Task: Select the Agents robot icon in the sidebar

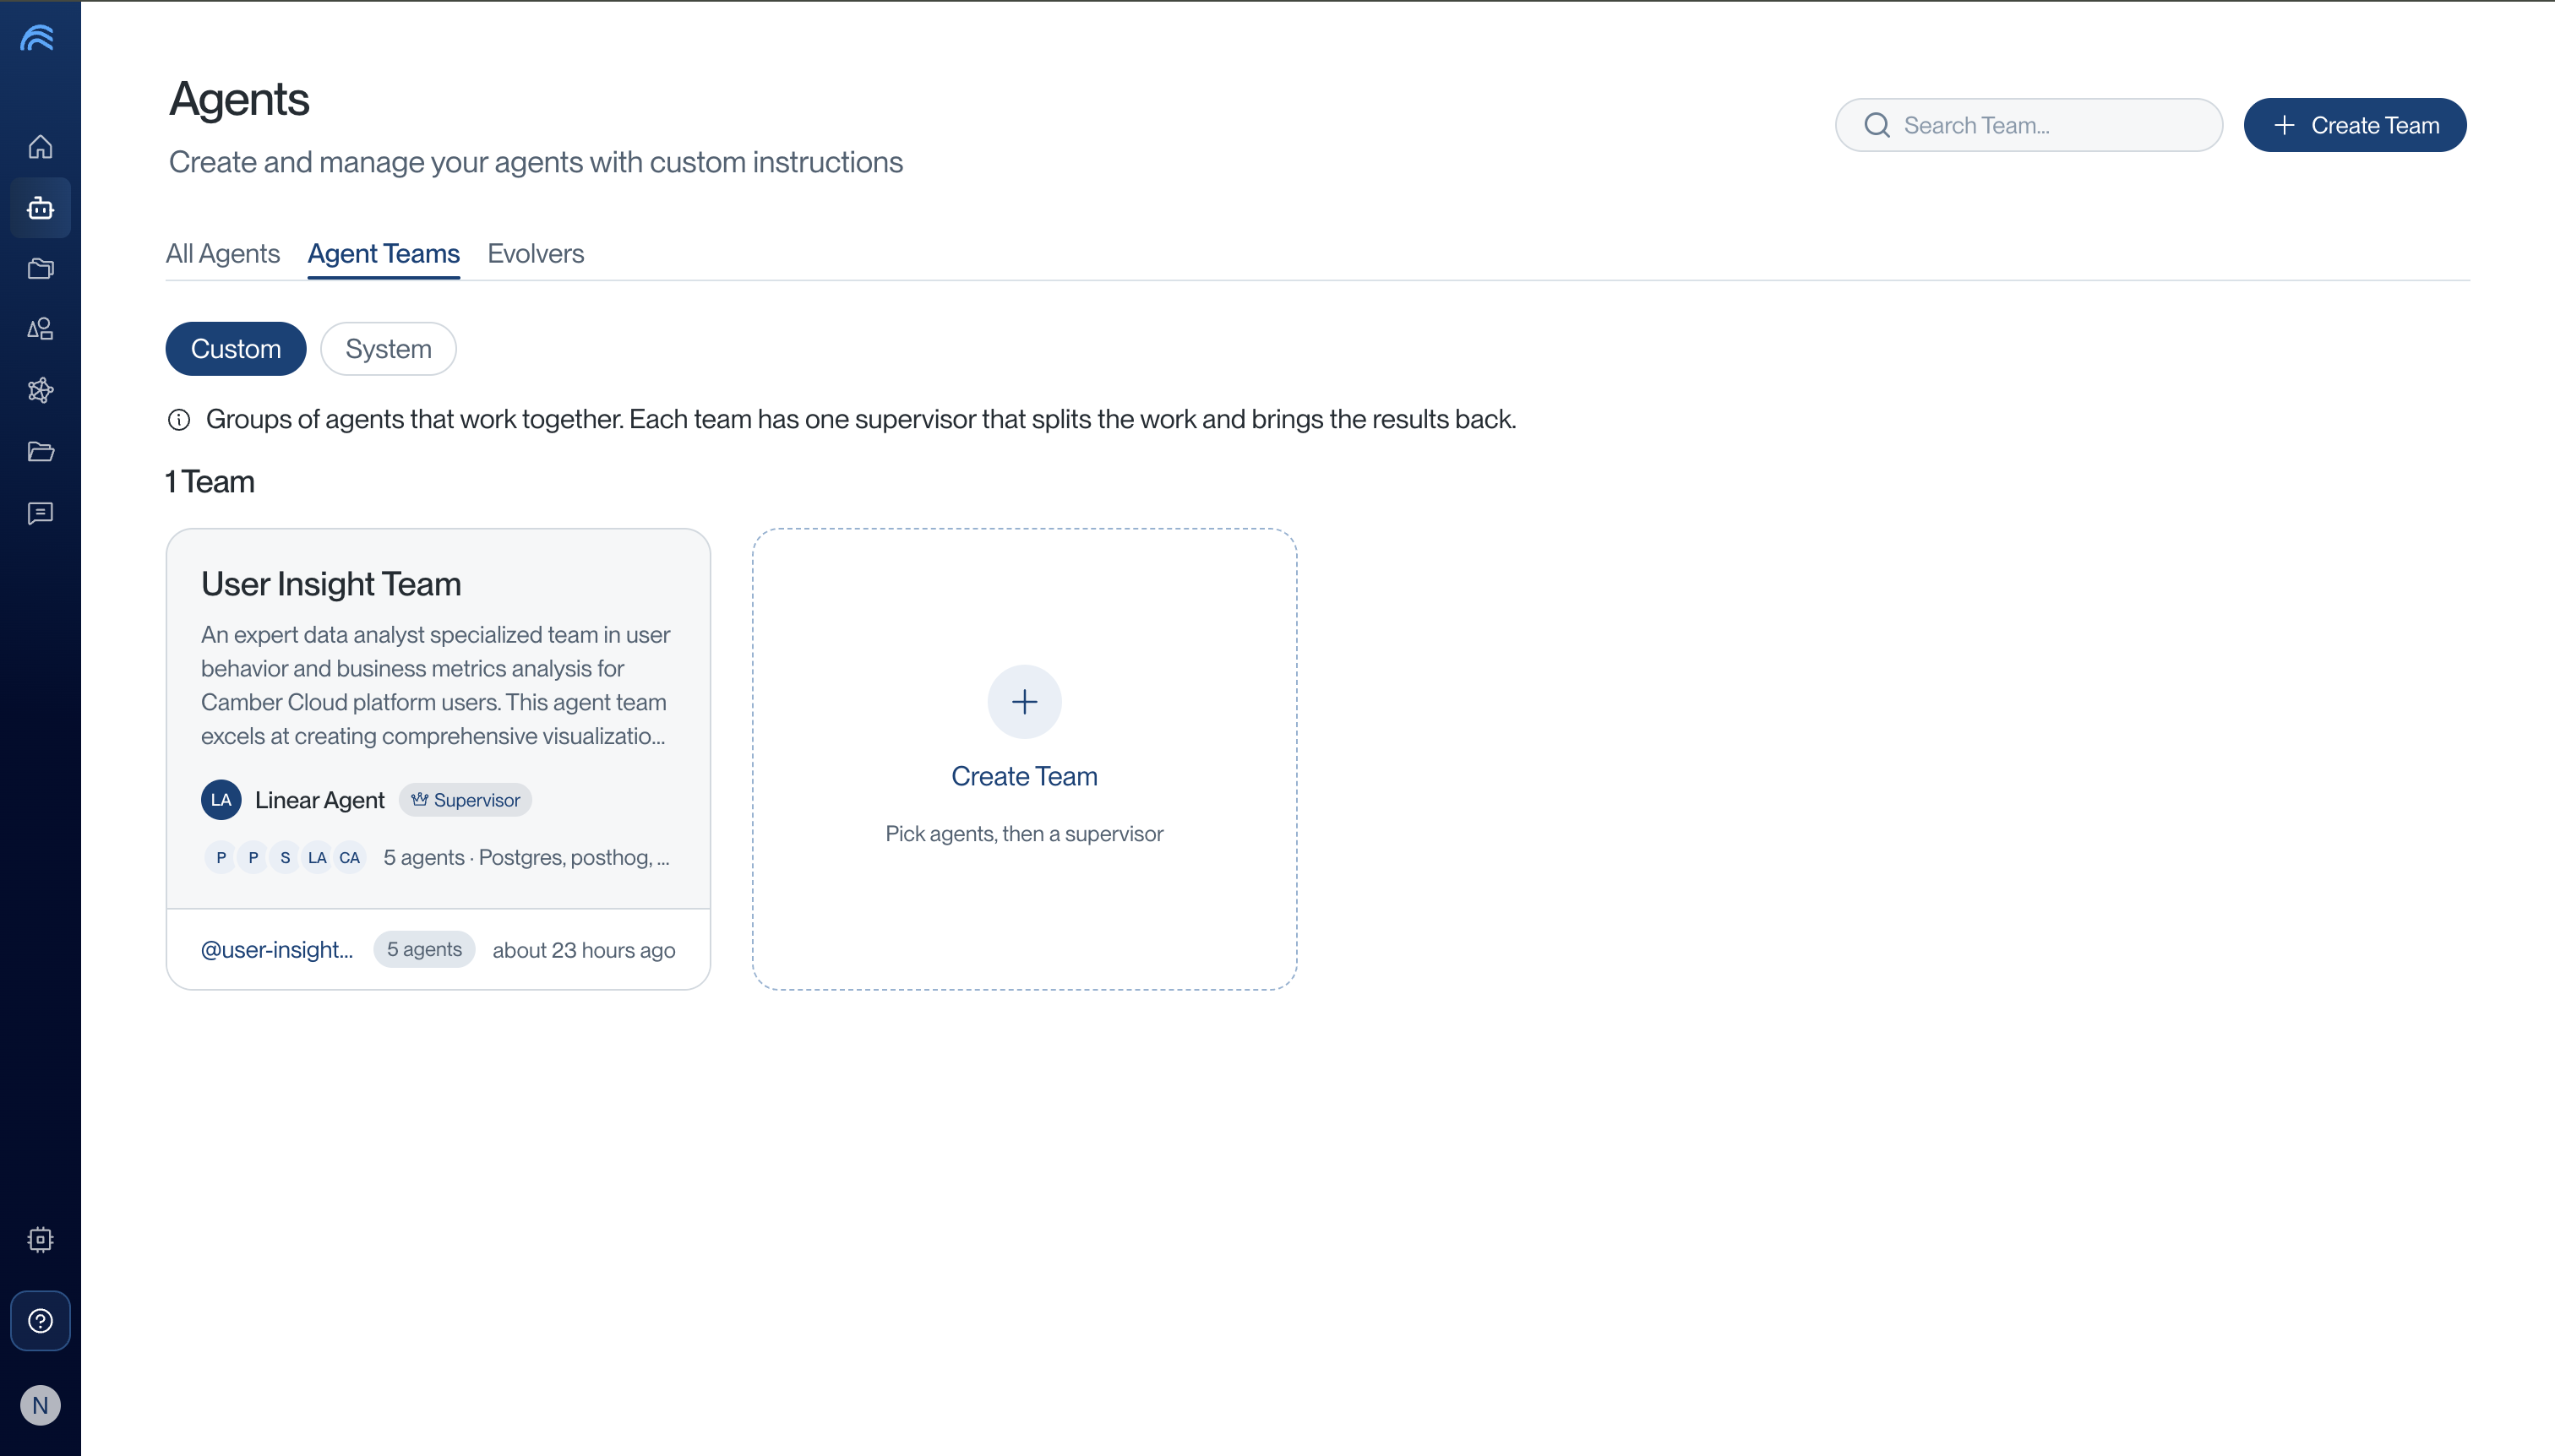Action: [40, 208]
